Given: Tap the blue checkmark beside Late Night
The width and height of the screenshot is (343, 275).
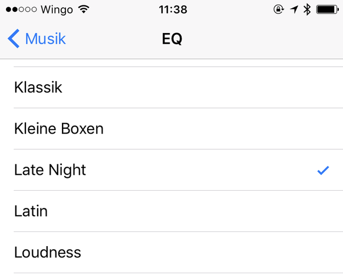Looking at the screenshot, I should [323, 171].
